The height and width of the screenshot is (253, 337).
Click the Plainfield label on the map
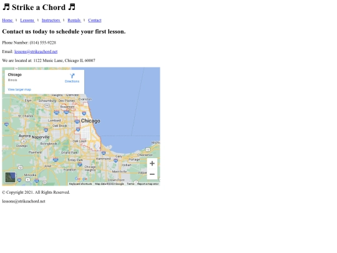[35, 152]
